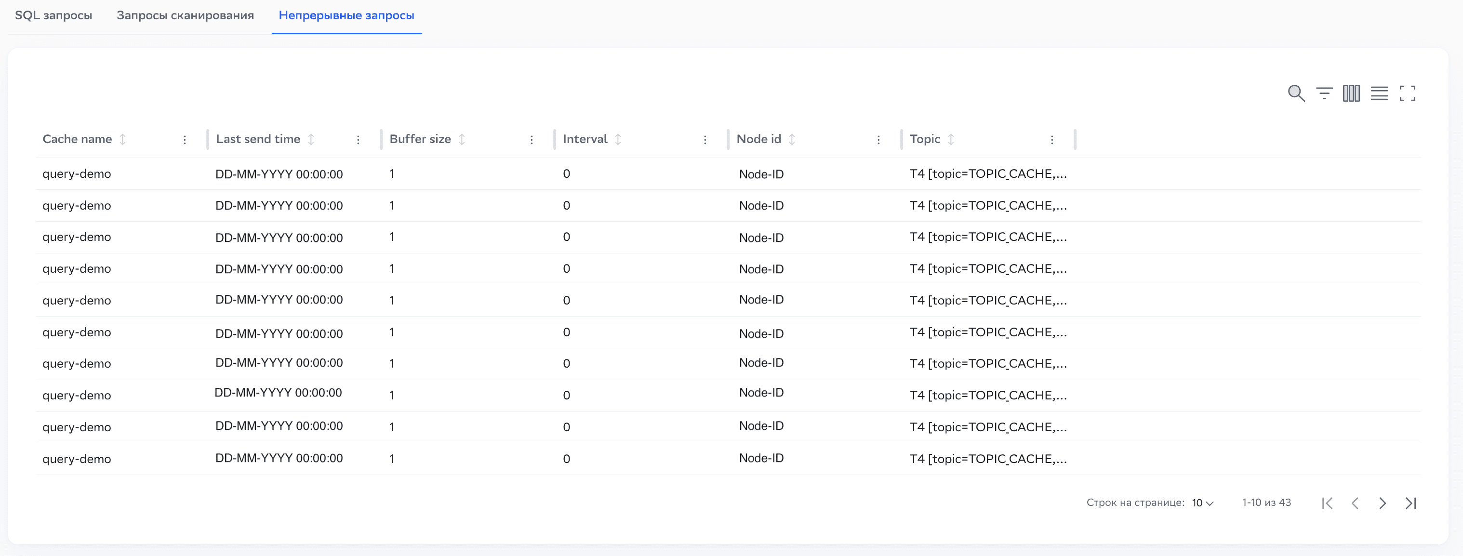1463x556 pixels.
Task: Jump to the last page of results
Action: click(x=1411, y=503)
